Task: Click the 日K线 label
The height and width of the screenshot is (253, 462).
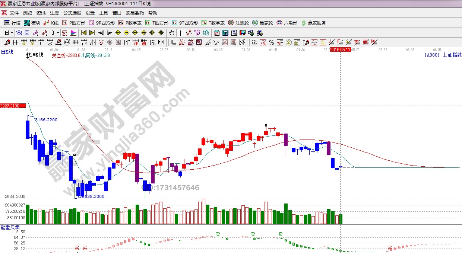Action: (x=7, y=52)
